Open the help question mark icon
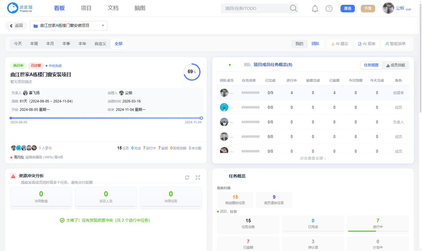The width and height of the screenshot is (422, 251). [x=329, y=8]
